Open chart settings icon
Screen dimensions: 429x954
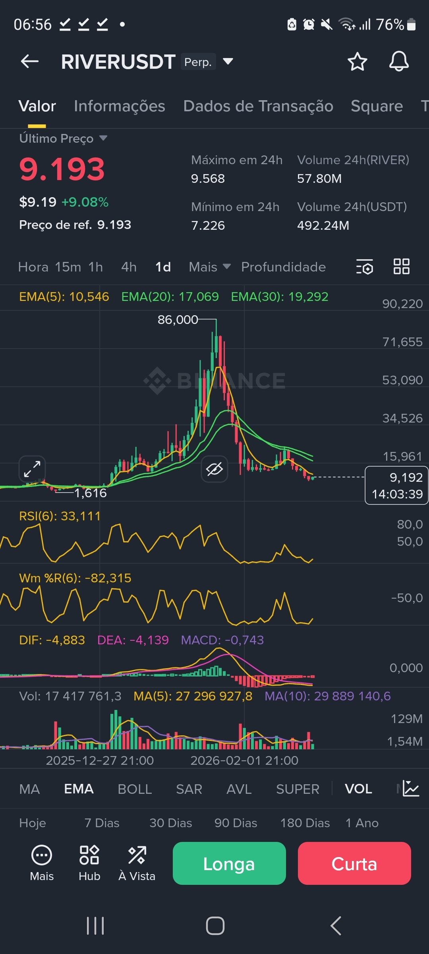(364, 267)
